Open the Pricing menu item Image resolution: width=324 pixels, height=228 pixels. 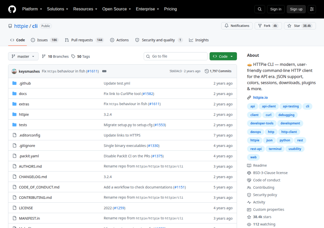click(x=171, y=9)
